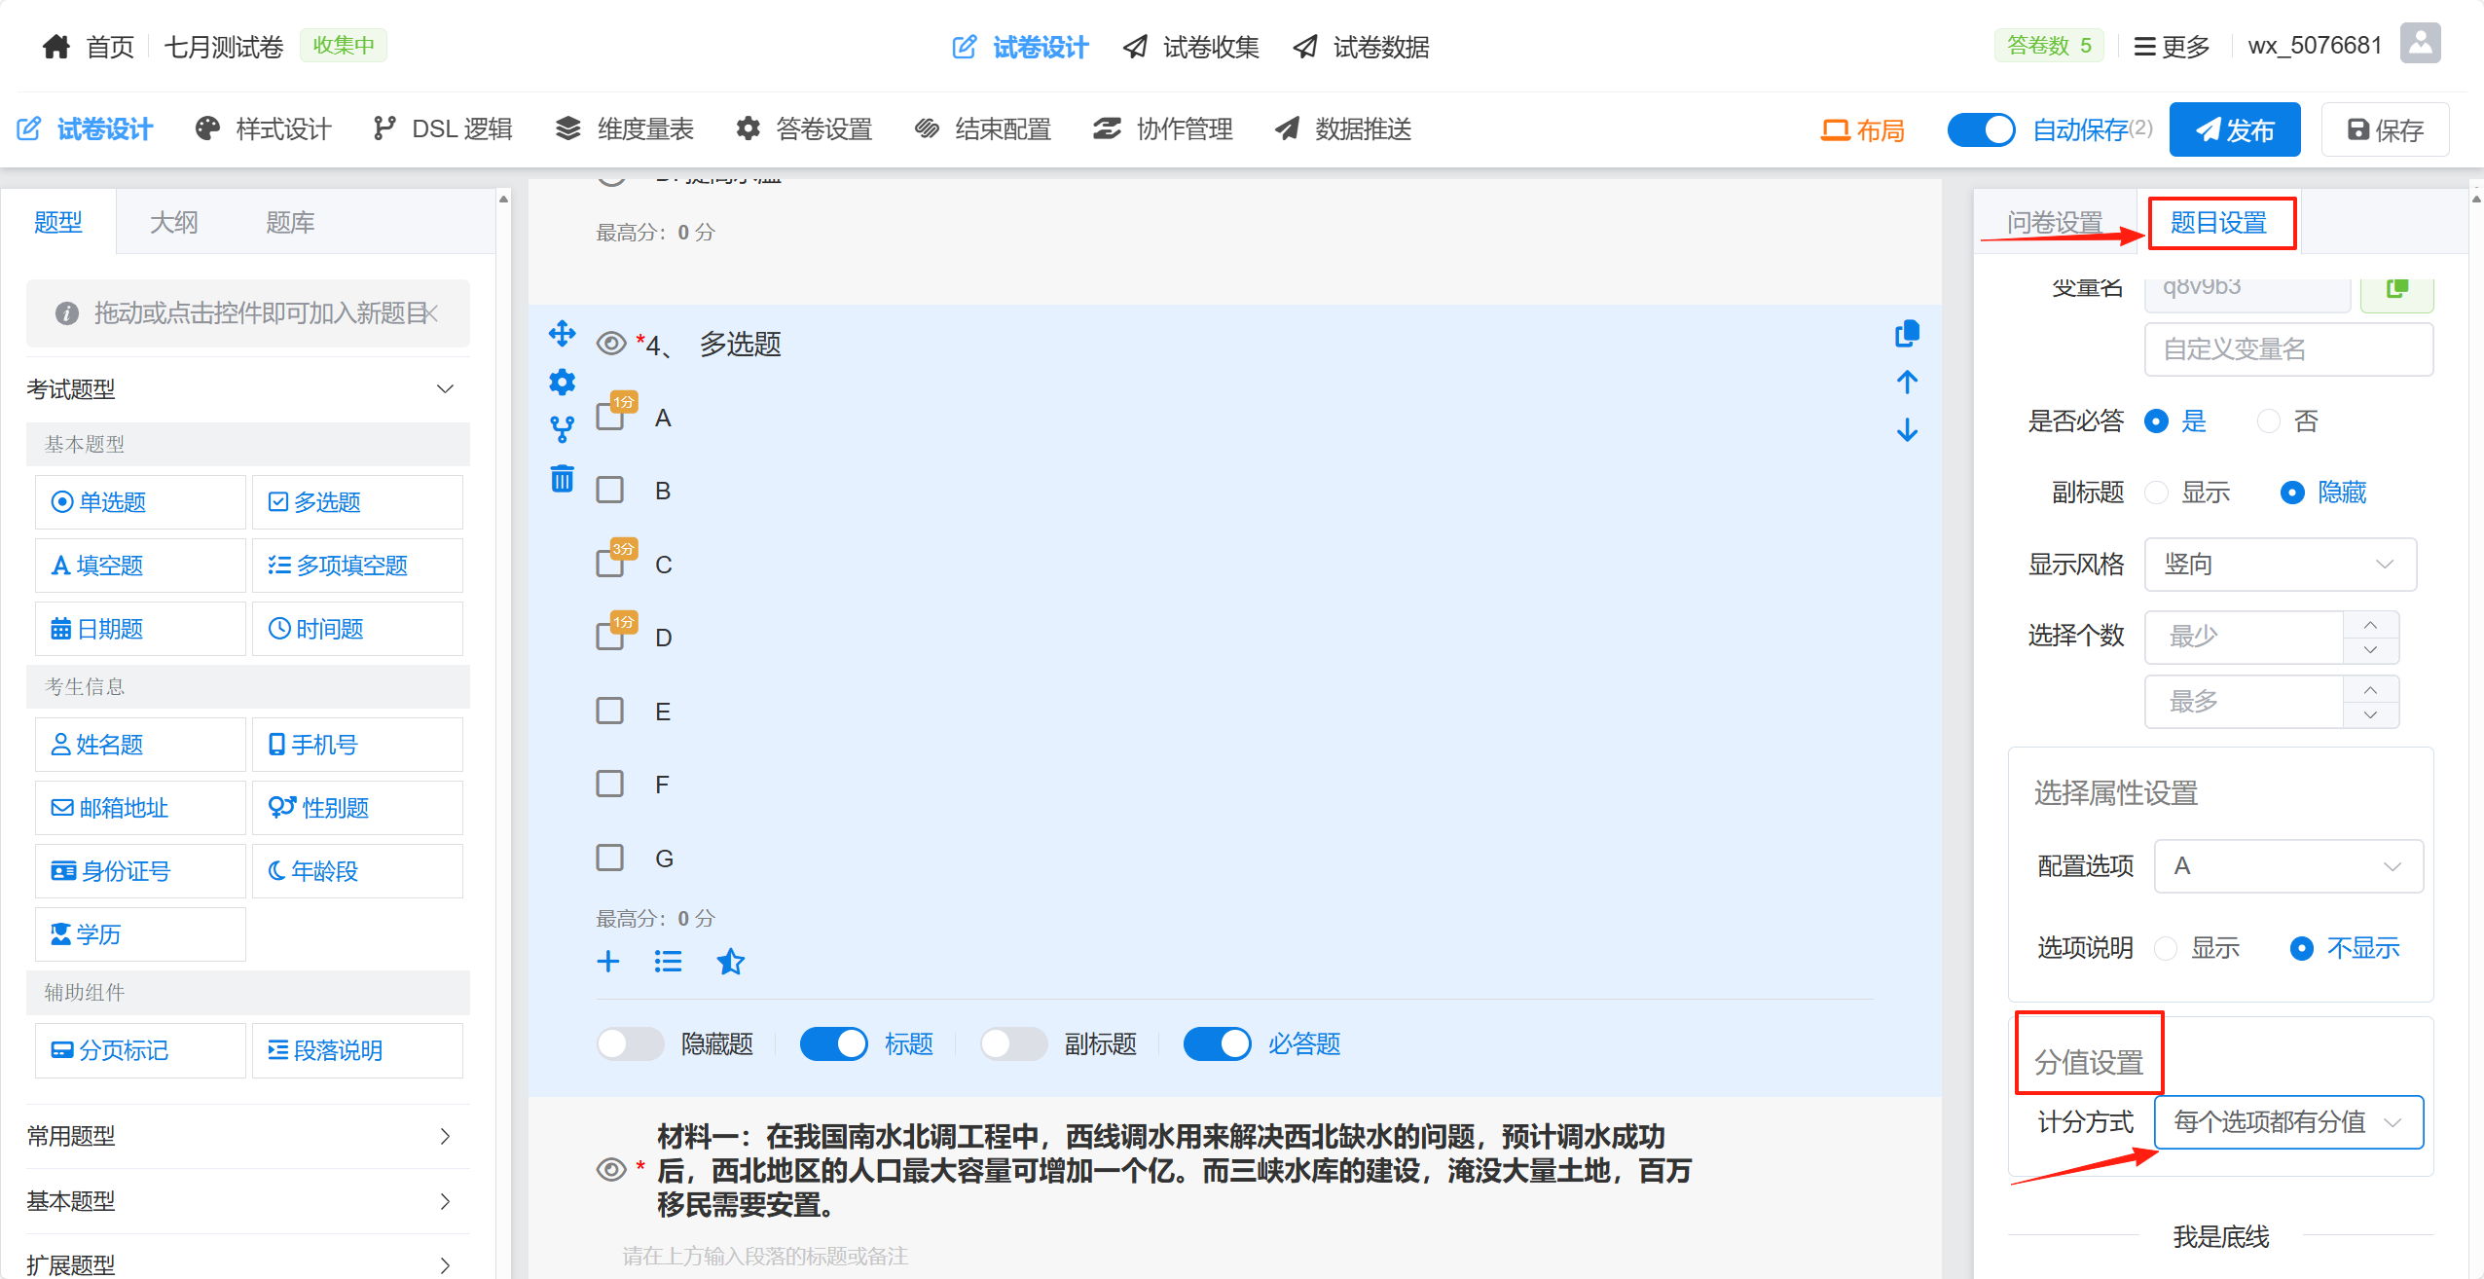Click the copy question icon for question 4

click(1907, 334)
